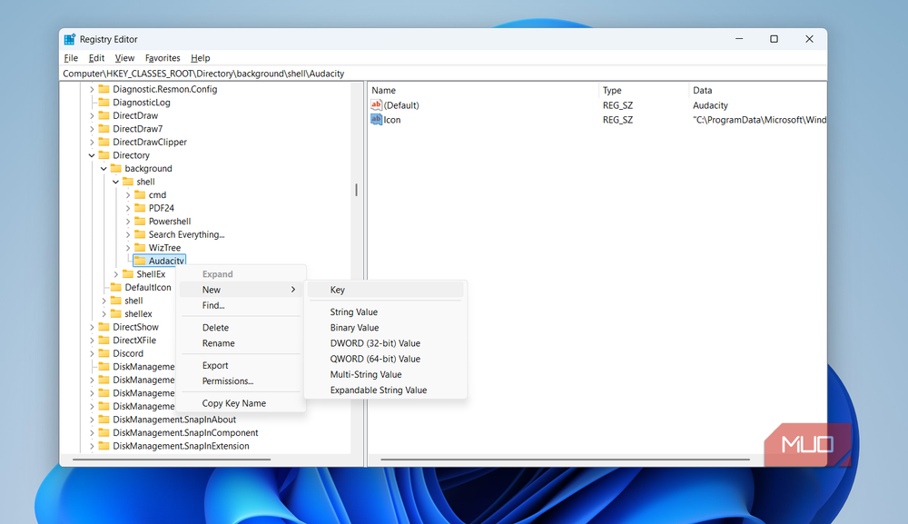Click the Registry Editor app icon in title bar

[70, 39]
